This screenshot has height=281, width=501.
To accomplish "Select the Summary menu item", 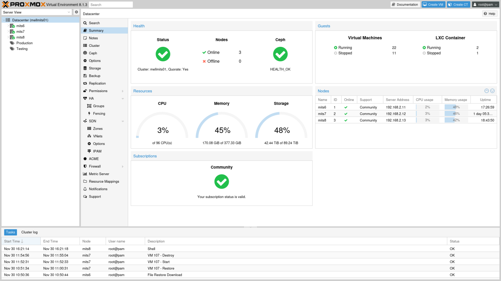I will [96, 30].
